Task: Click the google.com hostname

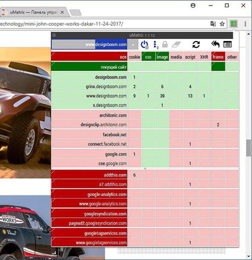Action: pyautogui.click(x=89, y=154)
